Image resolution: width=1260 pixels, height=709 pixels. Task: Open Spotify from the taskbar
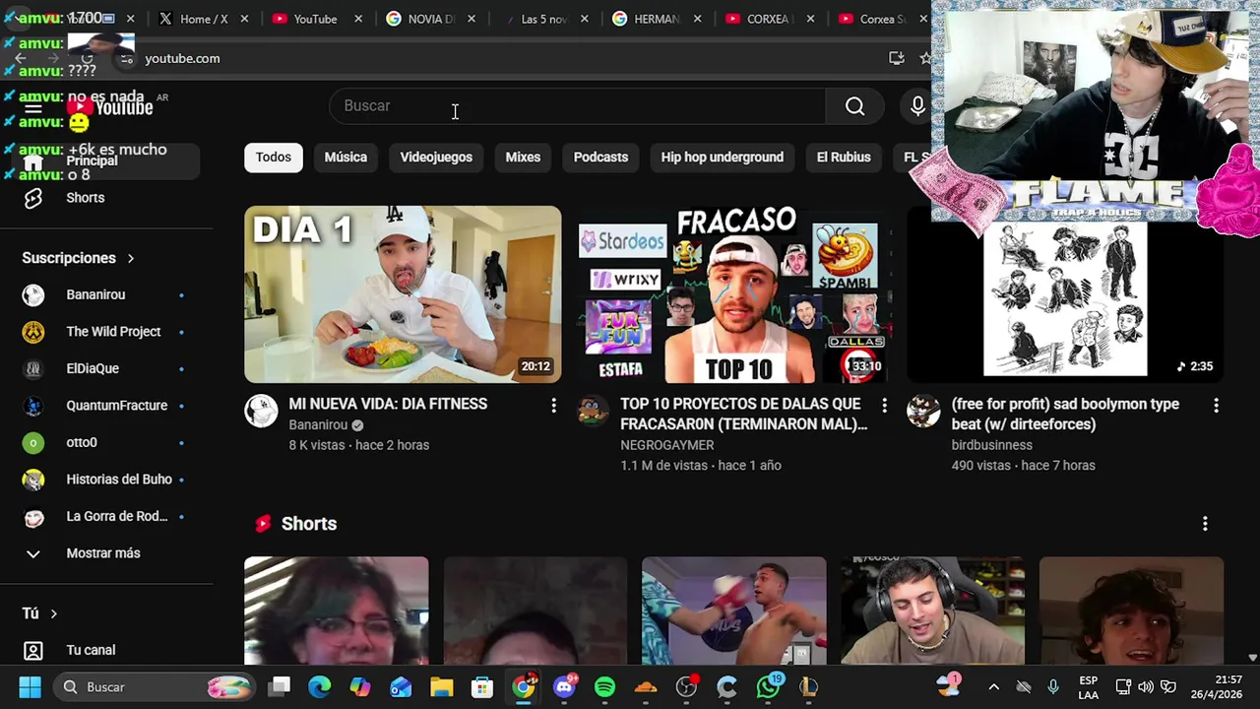coord(604,686)
